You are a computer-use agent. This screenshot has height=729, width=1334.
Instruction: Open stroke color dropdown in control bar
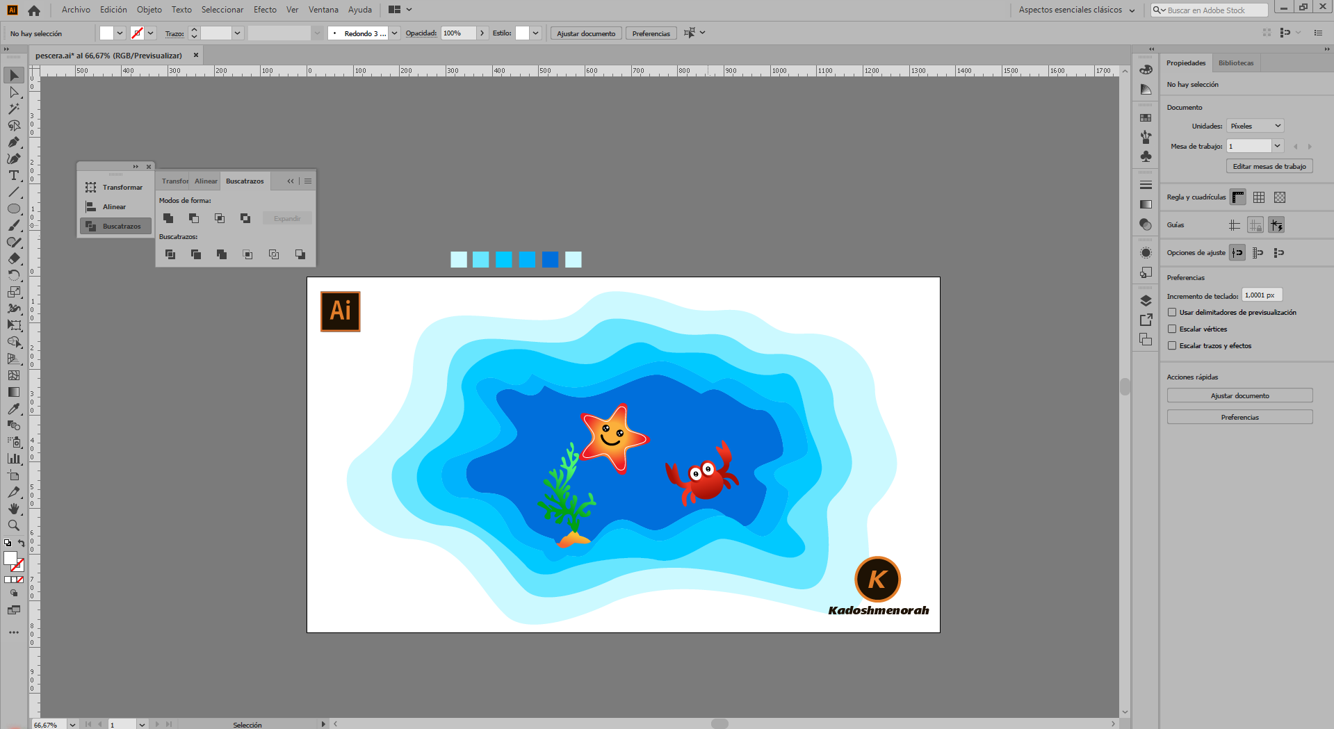[150, 33]
